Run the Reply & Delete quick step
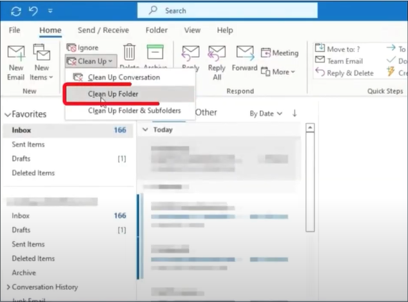The height and width of the screenshot is (302, 408). point(344,73)
